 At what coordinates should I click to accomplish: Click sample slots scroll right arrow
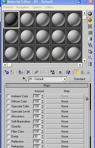(80, 65)
